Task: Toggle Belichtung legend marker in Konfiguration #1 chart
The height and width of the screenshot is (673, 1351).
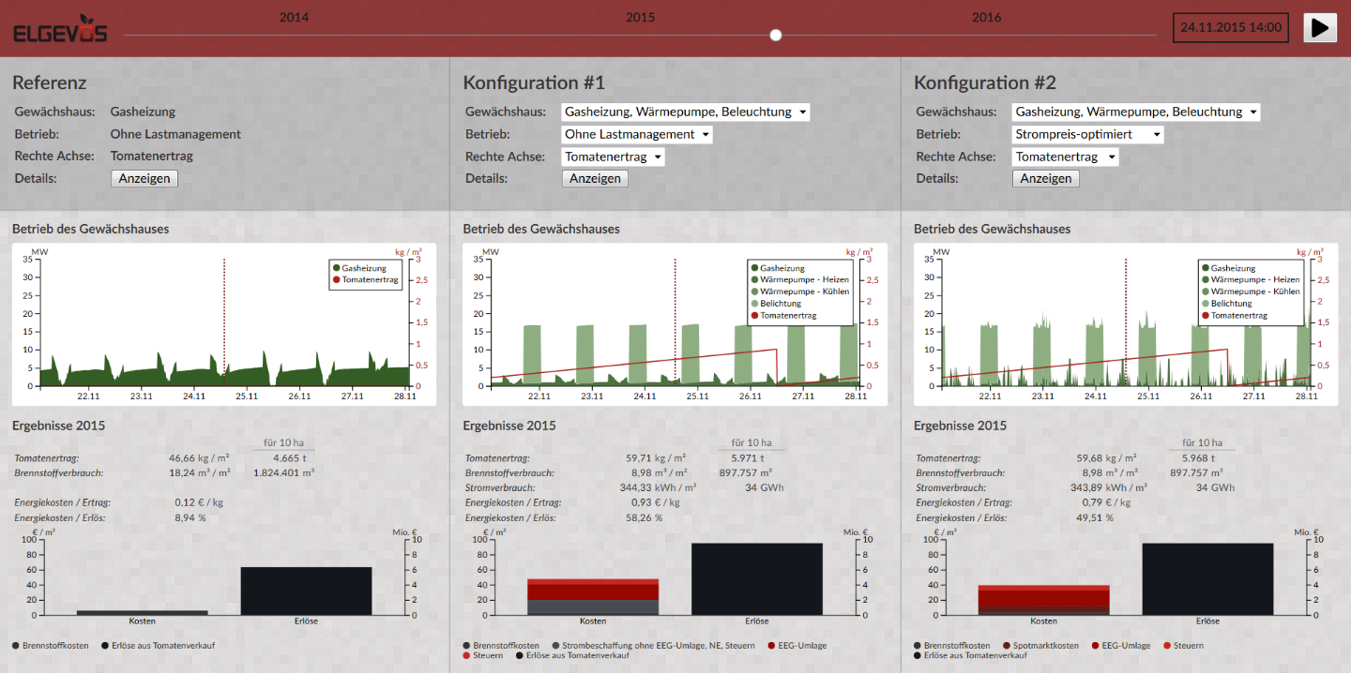Action: click(754, 304)
